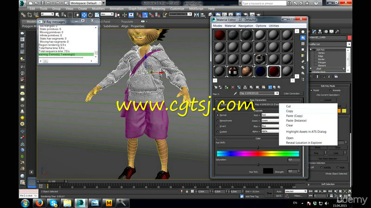The height and width of the screenshot is (208, 371).
Task: Open the Modes menu in Material Editor
Action: [217, 26]
